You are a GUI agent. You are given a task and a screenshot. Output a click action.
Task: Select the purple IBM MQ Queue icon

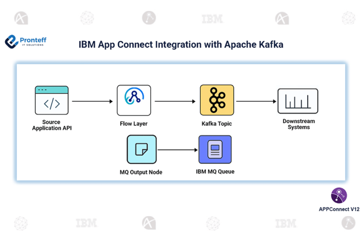[x=215, y=149]
